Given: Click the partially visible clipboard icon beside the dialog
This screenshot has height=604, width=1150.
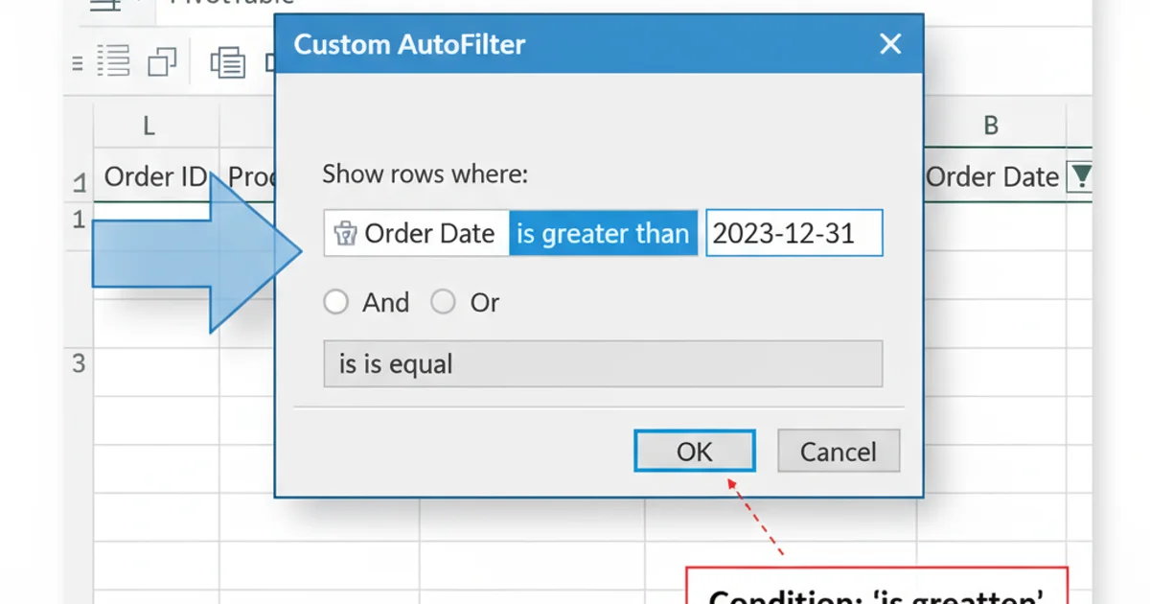Looking at the screenshot, I should coord(271,61).
